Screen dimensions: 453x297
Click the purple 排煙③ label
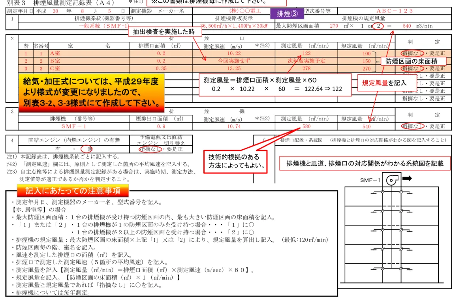pos(287,13)
